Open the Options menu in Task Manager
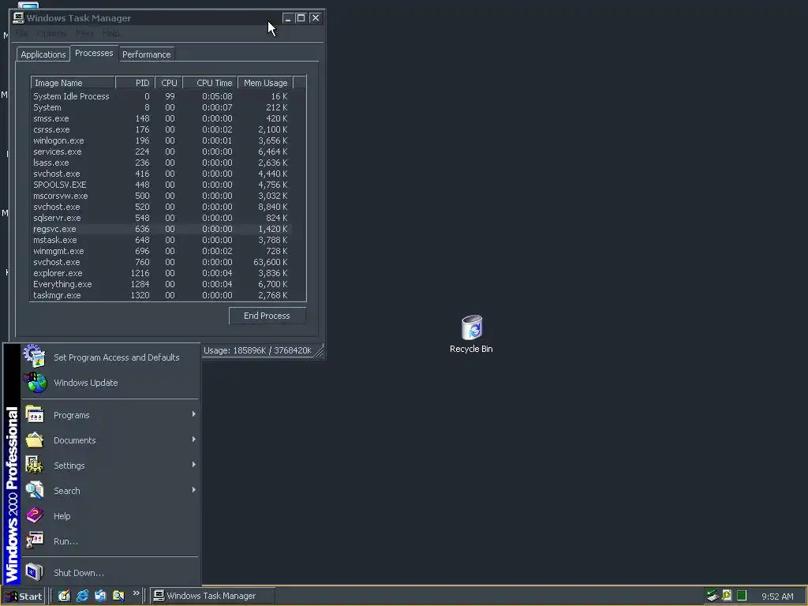Viewport: 808px width, 606px height. click(x=51, y=33)
